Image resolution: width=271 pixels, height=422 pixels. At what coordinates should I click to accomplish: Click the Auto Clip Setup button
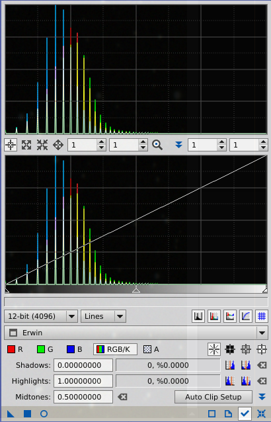[213, 397]
